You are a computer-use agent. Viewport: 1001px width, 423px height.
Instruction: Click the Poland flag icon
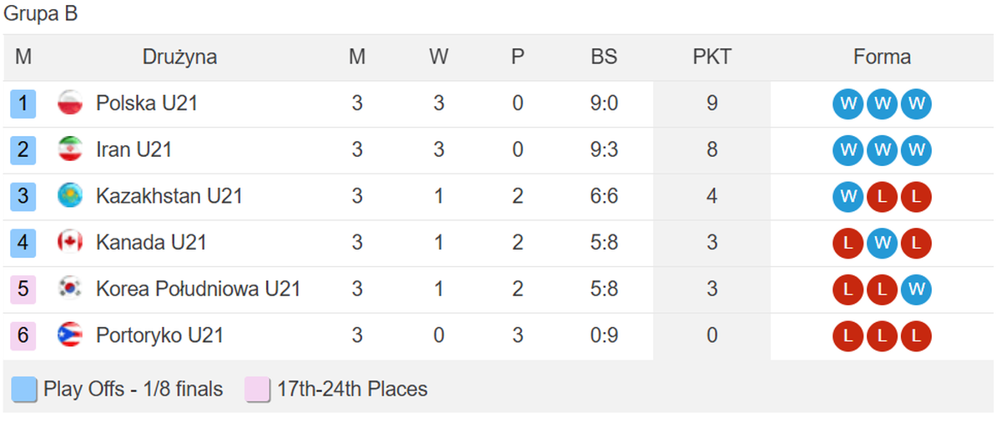point(70,103)
